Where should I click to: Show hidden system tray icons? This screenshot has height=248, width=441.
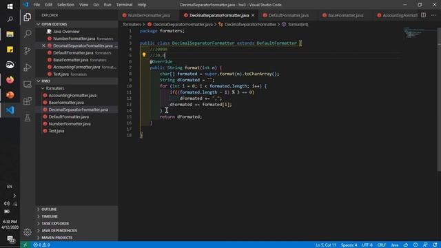14,196
